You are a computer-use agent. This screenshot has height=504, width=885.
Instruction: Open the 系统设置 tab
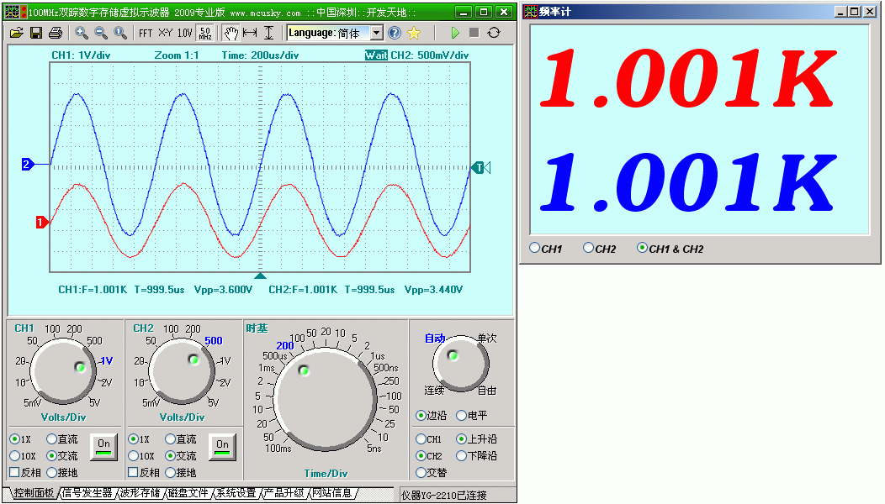pos(235,493)
